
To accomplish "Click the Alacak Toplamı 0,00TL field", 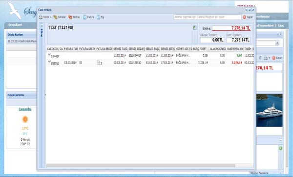I will [212, 40].
